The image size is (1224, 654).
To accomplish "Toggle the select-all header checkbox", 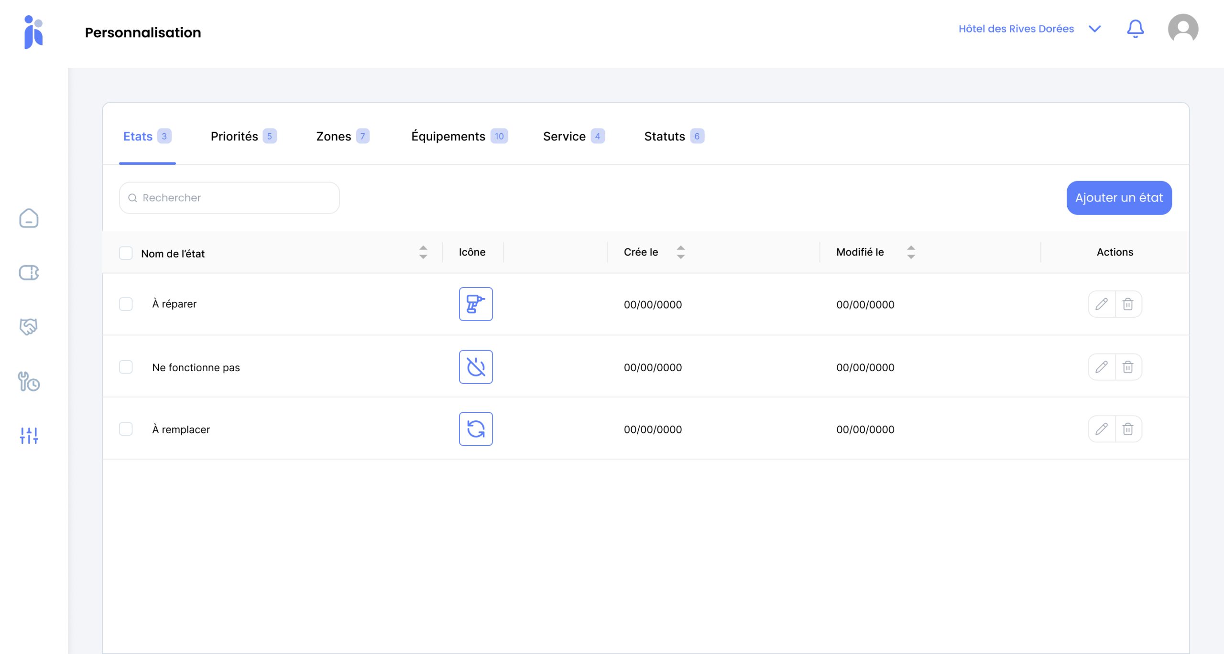I will click(126, 253).
